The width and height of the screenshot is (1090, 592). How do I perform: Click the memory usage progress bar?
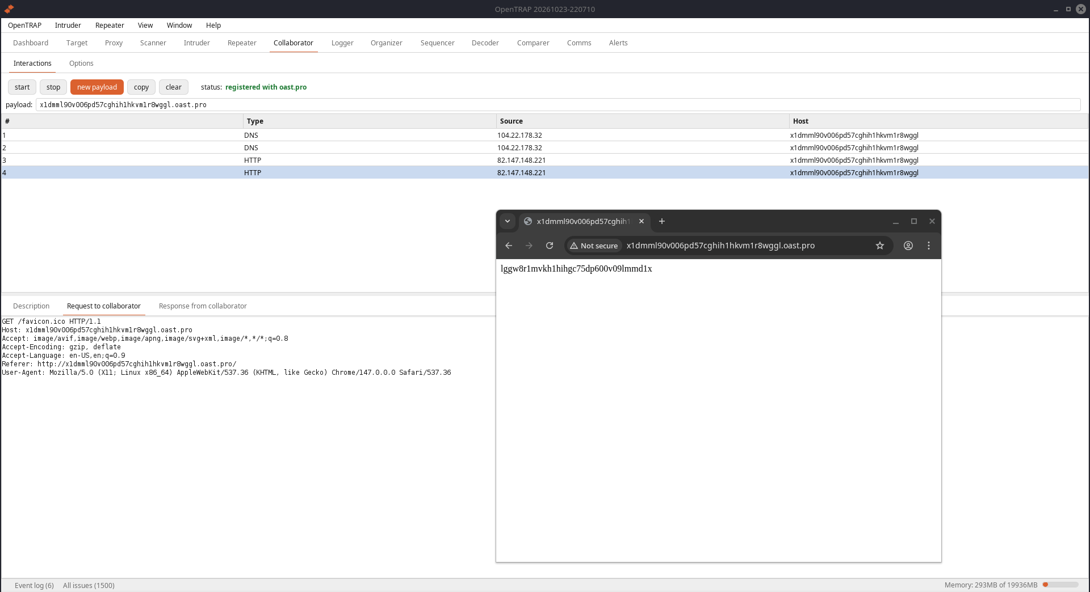pos(1060,585)
